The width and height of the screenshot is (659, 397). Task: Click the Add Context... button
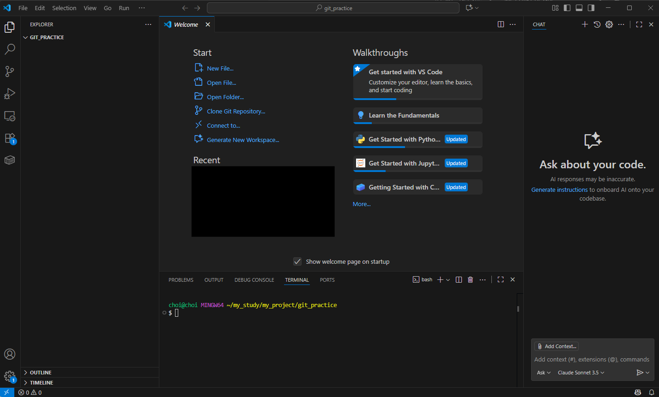[x=556, y=346]
